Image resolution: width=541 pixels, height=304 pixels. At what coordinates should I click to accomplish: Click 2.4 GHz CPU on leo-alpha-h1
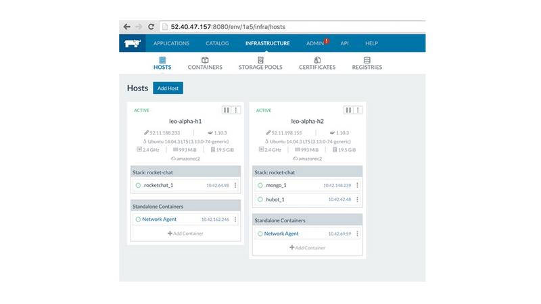[148, 150]
